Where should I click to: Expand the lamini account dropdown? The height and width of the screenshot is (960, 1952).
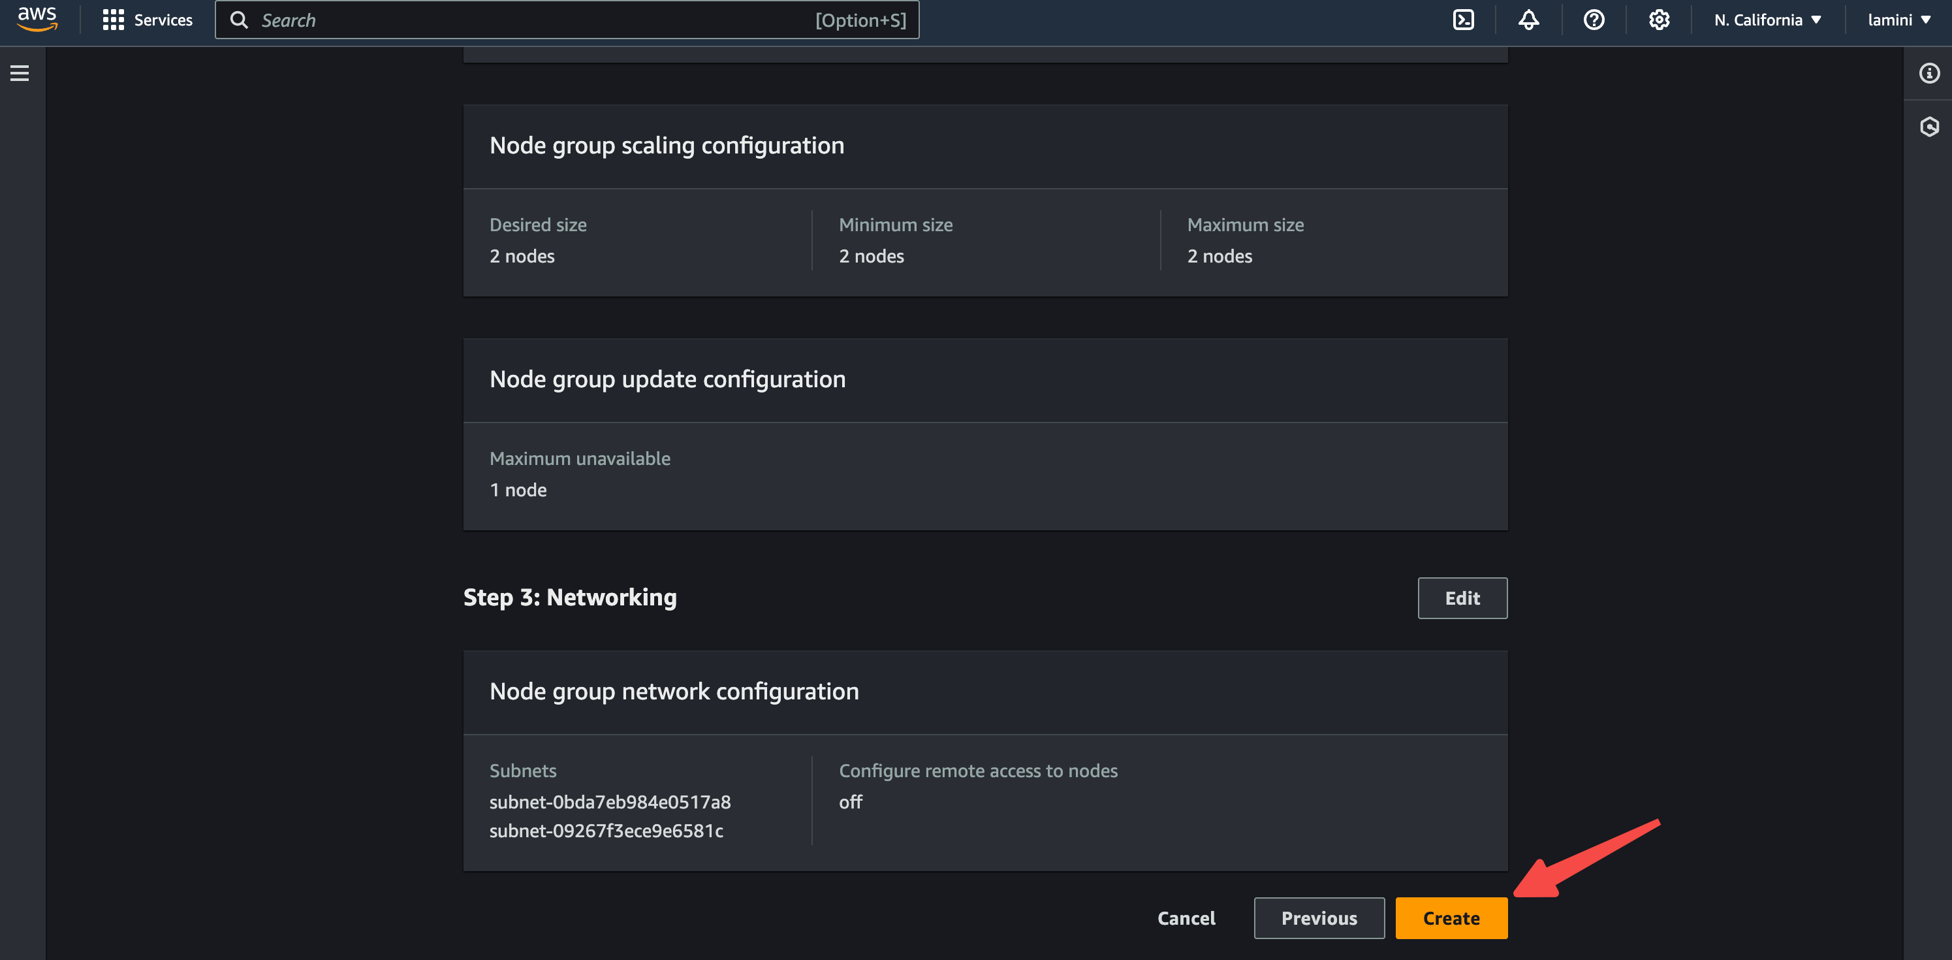[x=1898, y=20]
